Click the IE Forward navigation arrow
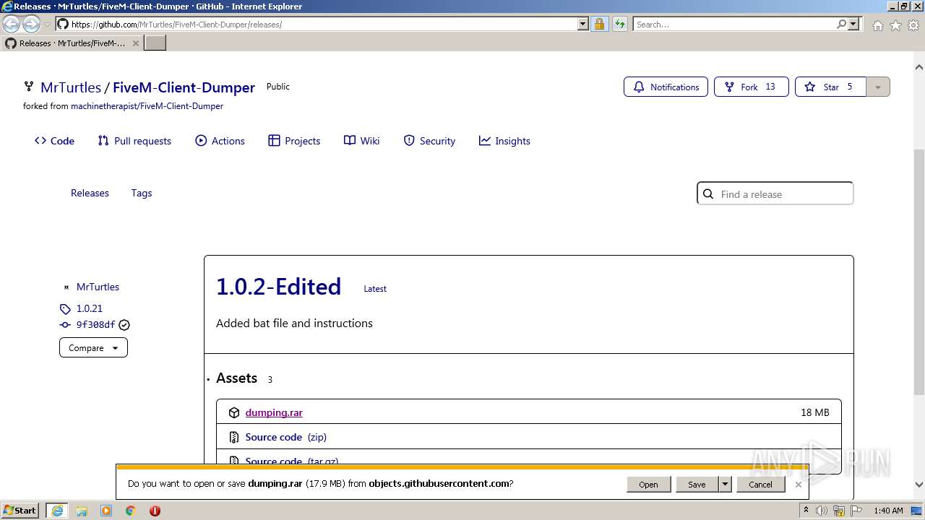 point(31,25)
